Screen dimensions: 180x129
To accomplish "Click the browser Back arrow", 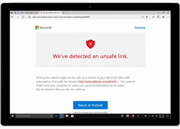I will [x=12, y=17].
